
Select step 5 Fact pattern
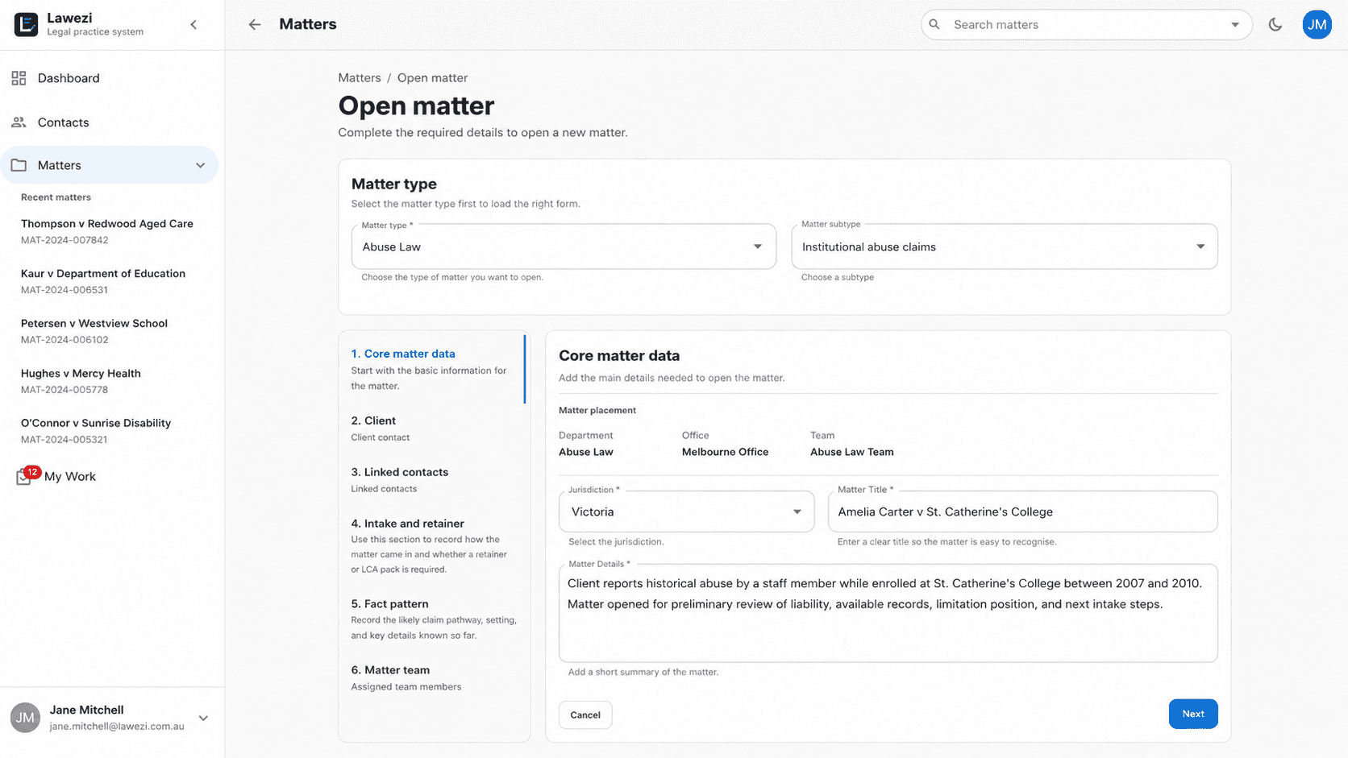434,619
